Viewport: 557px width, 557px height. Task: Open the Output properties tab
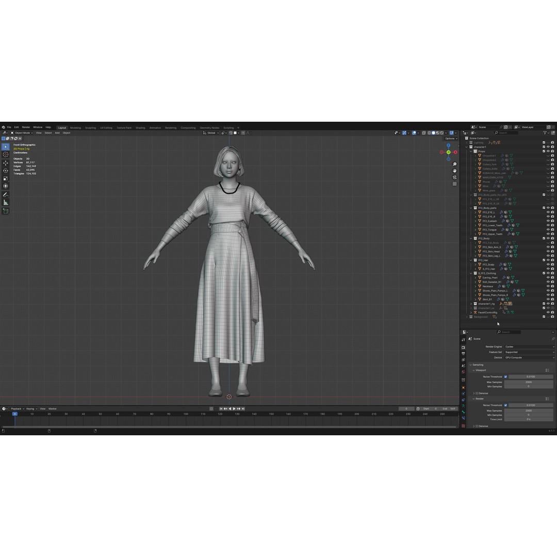(x=463, y=353)
